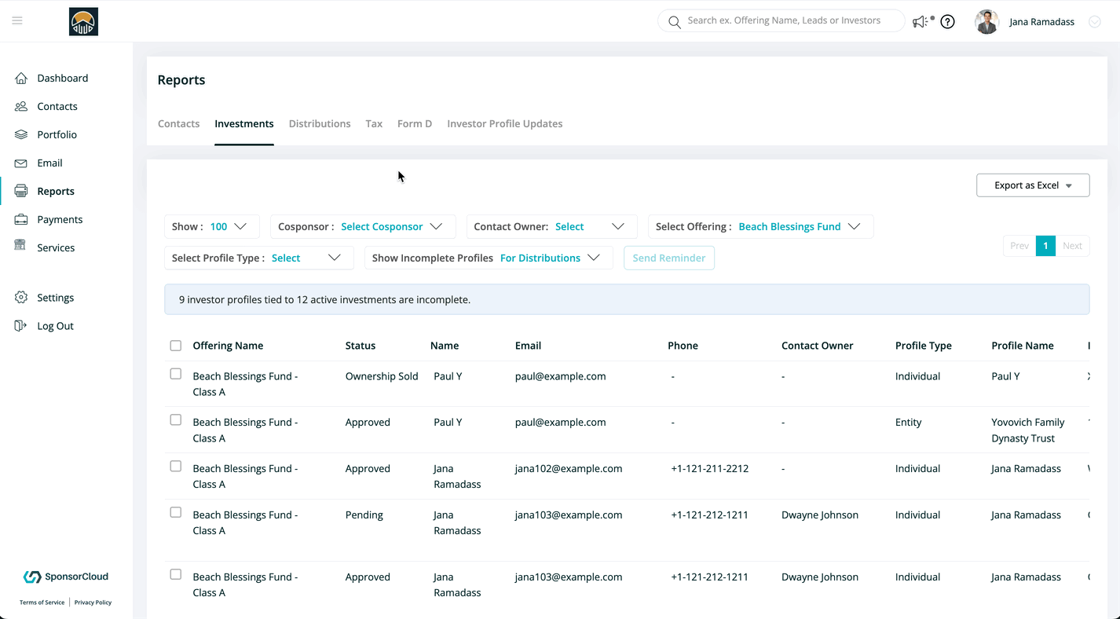
Task: Go to Contacts in the sidebar
Action: pos(57,106)
